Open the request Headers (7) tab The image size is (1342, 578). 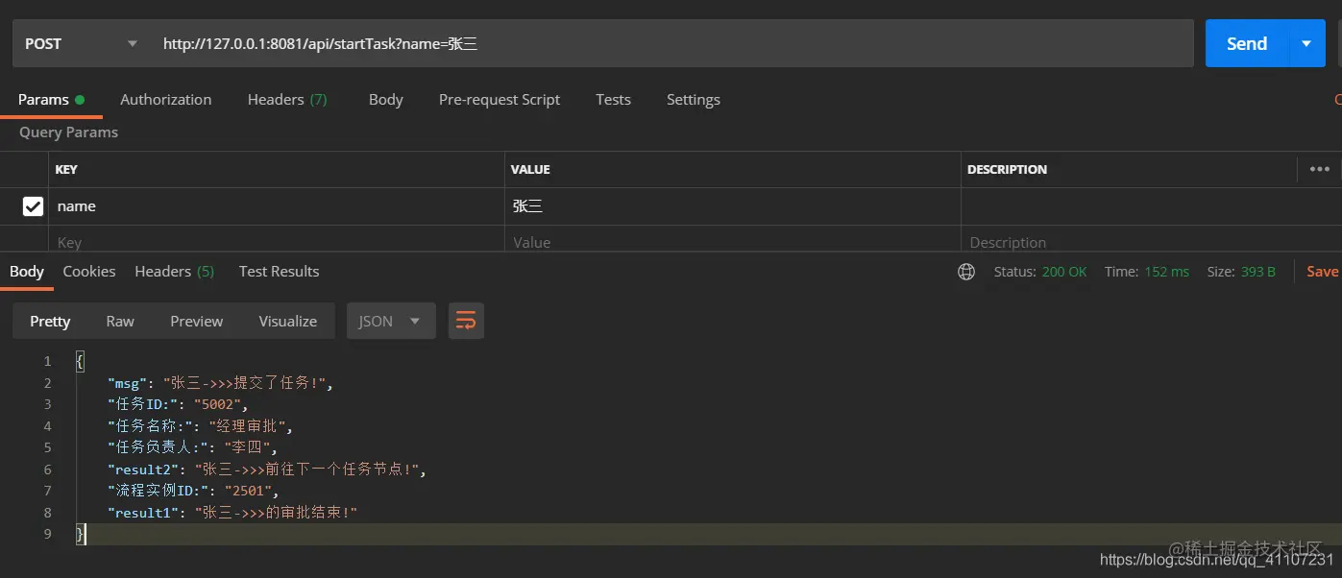287,99
